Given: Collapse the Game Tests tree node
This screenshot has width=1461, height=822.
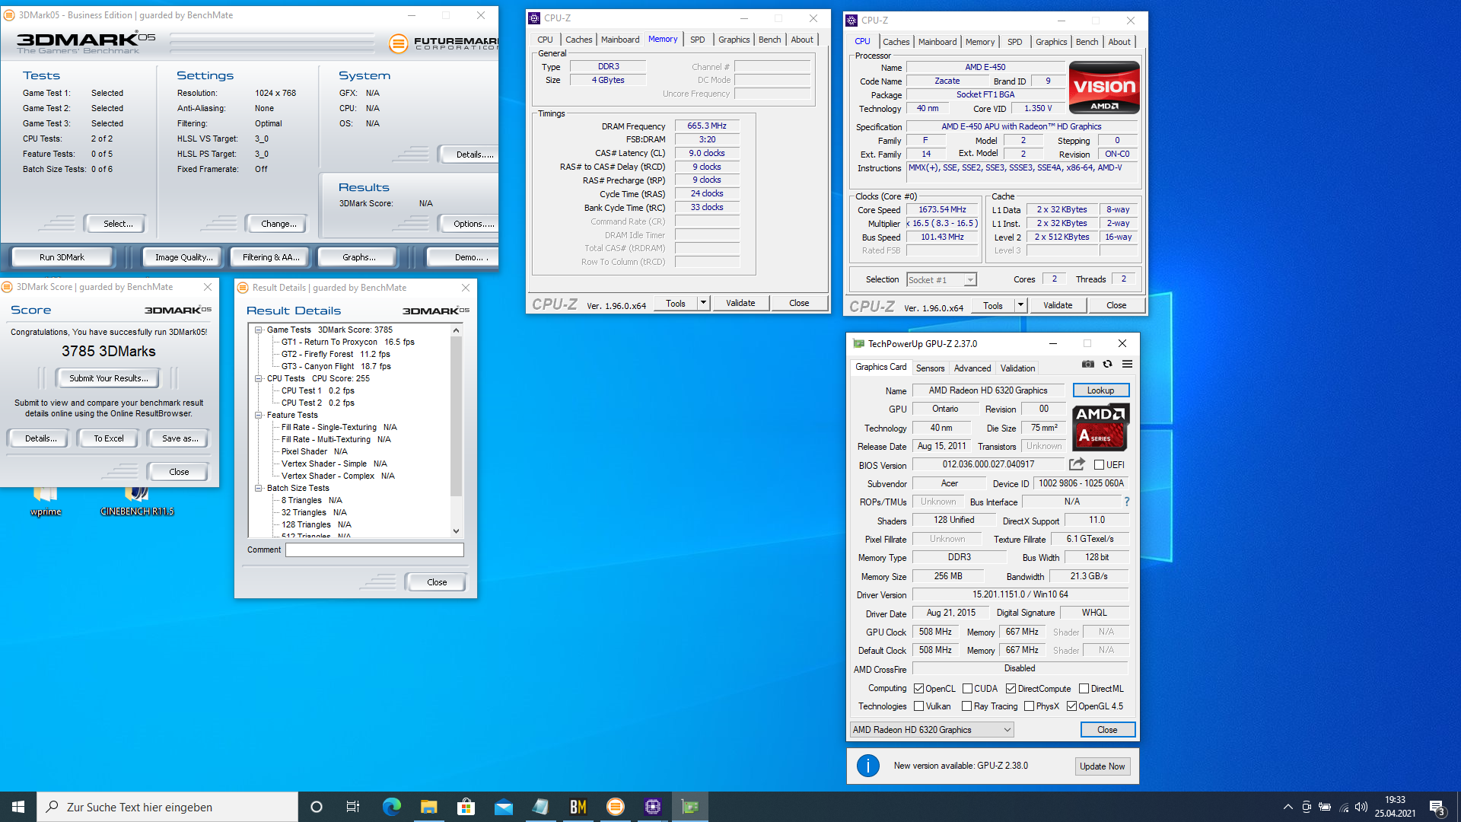Looking at the screenshot, I should click(259, 330).
